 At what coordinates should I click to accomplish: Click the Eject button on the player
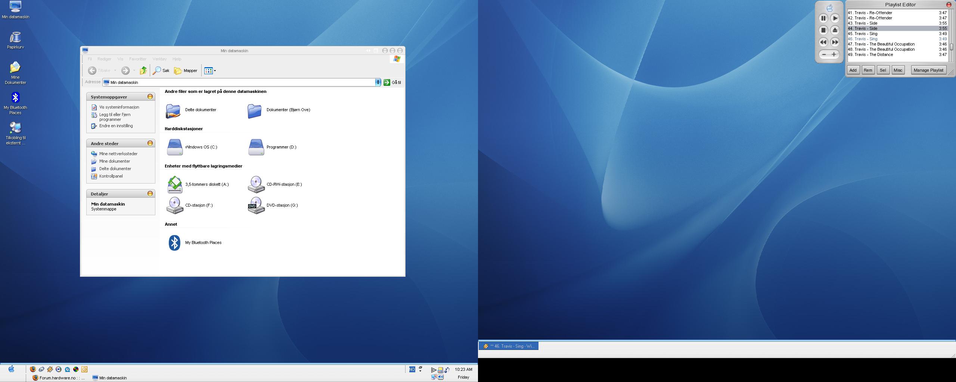[835, 30]
